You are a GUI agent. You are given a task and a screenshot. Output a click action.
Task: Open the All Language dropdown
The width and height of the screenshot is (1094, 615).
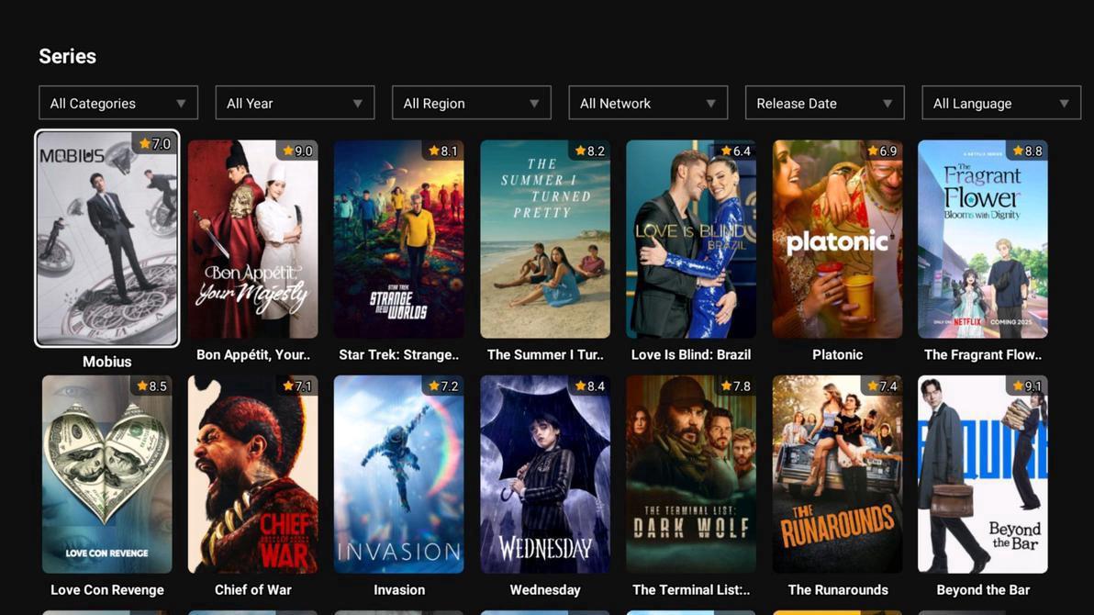click(1000, 103)
